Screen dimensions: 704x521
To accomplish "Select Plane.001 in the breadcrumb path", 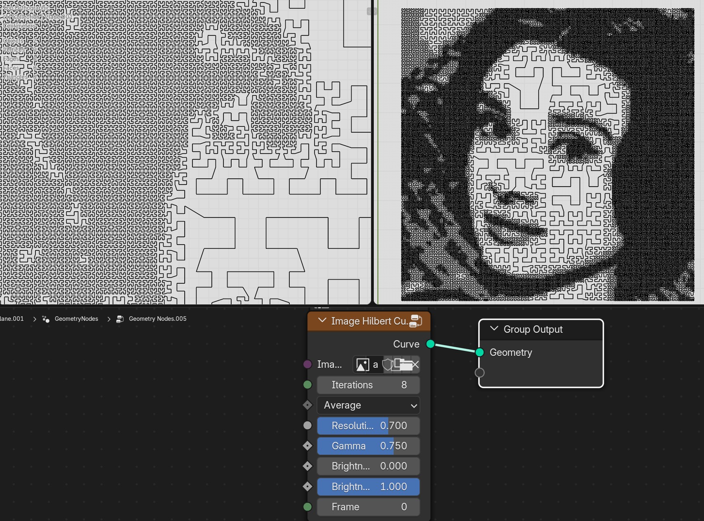I will point(12,319).
